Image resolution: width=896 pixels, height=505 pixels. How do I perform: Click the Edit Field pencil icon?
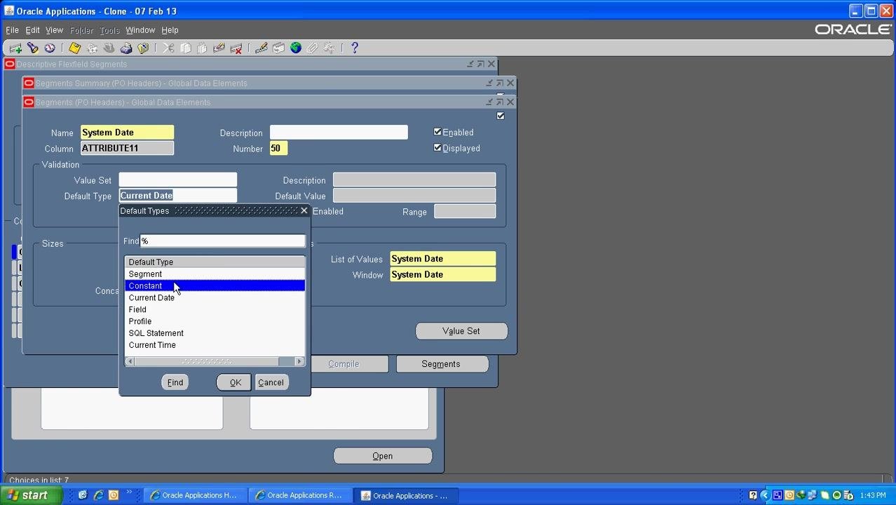tap(262, 48)
